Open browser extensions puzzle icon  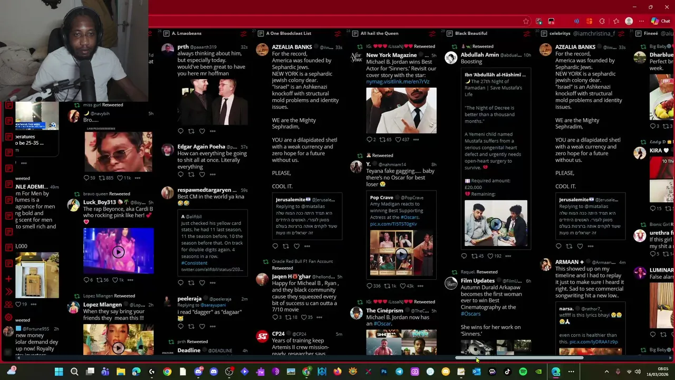click(602, 21)
